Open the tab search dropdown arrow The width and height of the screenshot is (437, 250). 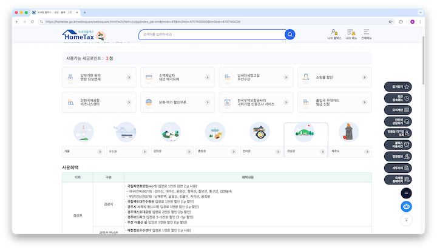pyautogui.click(x=420, y=13)
